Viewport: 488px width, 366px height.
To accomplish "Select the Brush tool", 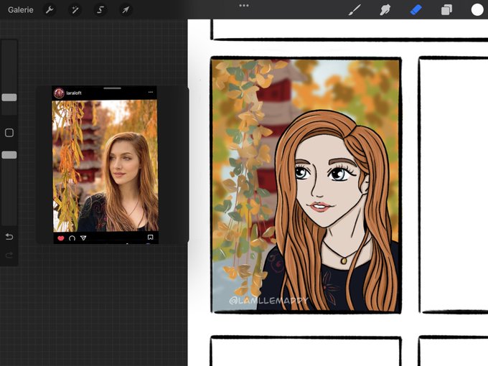I will tap(355, 10).
